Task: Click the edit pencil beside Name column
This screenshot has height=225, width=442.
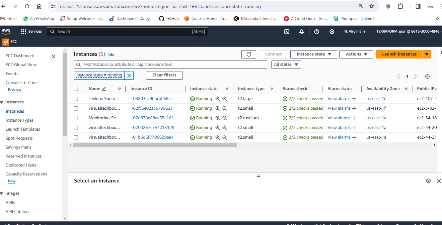Action: [104, 89]
